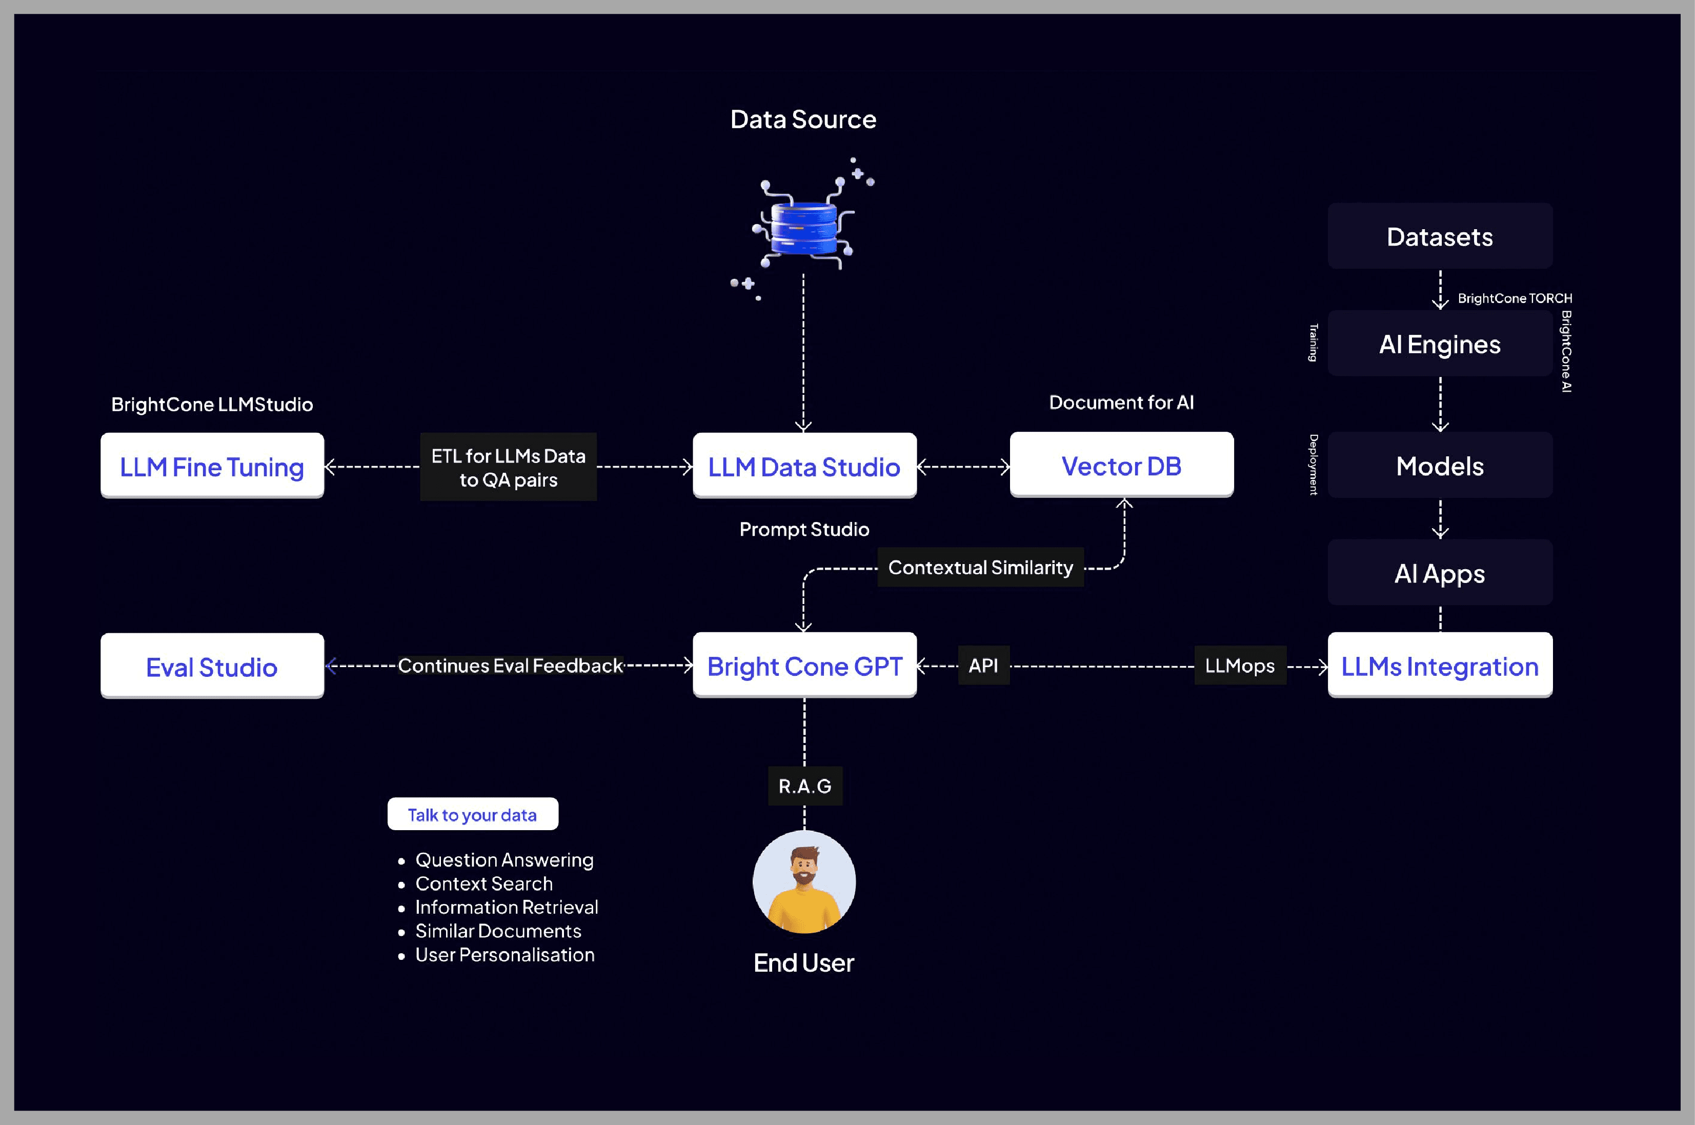The image size is (1695, 1125).
Task: Click the BrightCone LLMStudio heading
Action: coord(212,404)
